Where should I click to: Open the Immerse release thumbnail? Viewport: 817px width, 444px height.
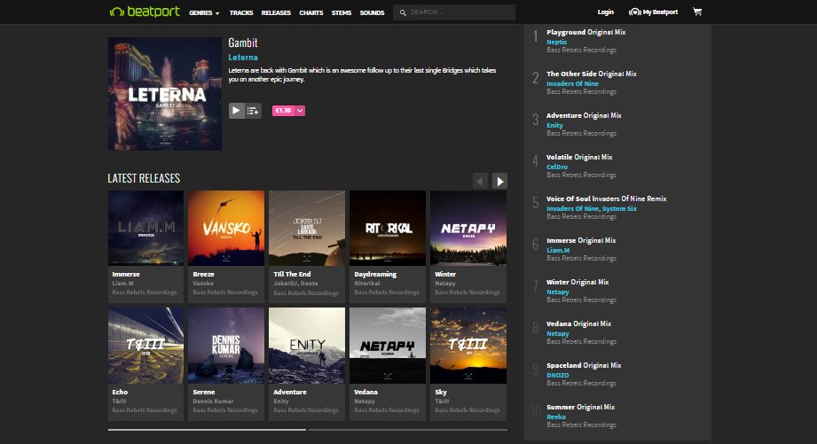point(145,228)
